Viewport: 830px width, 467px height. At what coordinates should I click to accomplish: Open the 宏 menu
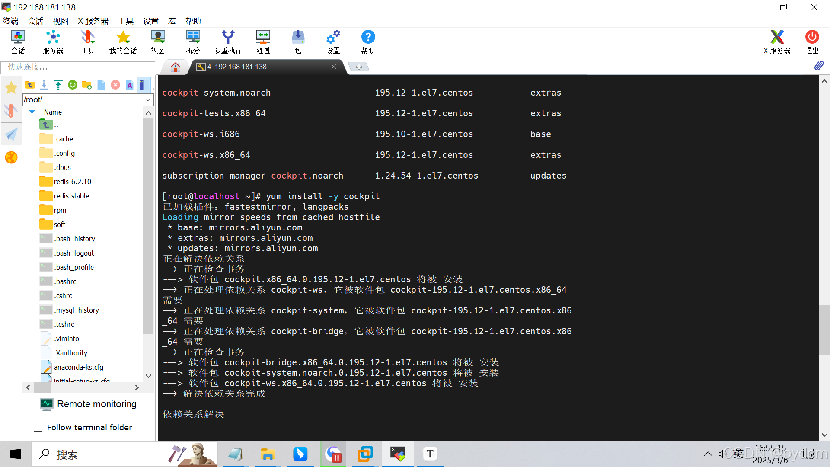click(x=172, y=21)
